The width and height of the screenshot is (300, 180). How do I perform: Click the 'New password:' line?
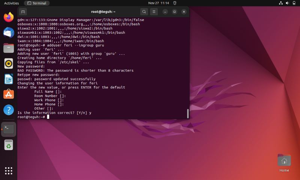[x=31, y=66]
